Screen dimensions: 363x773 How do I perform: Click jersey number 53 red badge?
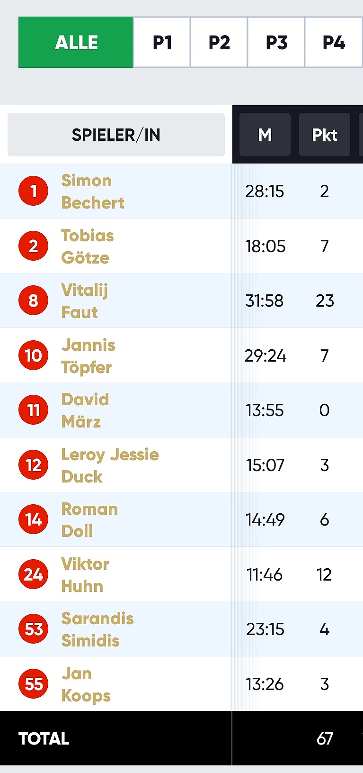pyautogui.click(x=33, y=629)
